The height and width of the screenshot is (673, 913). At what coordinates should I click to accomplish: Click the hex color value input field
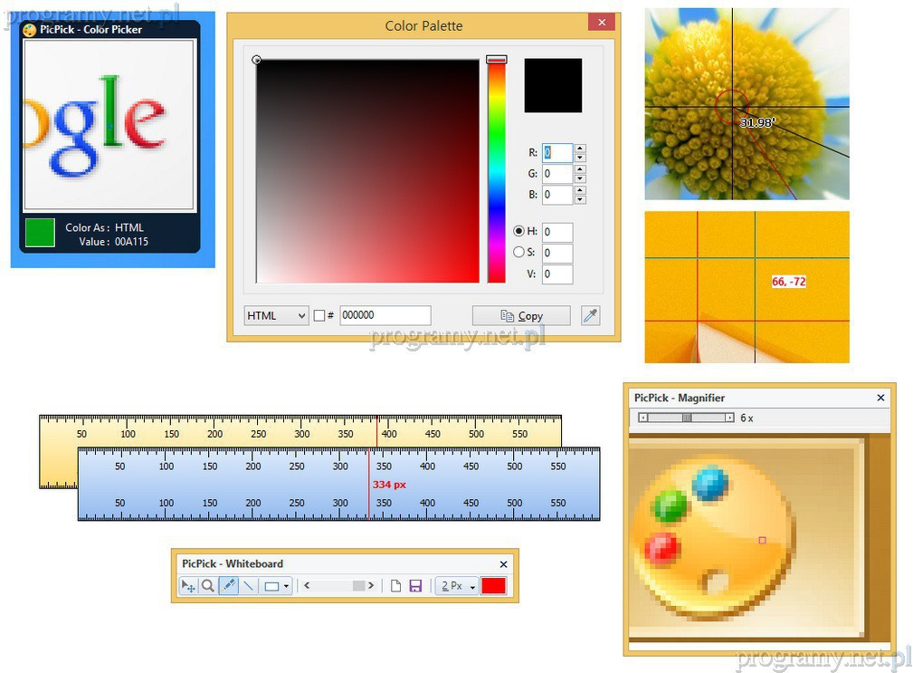(x=385, y=315)
